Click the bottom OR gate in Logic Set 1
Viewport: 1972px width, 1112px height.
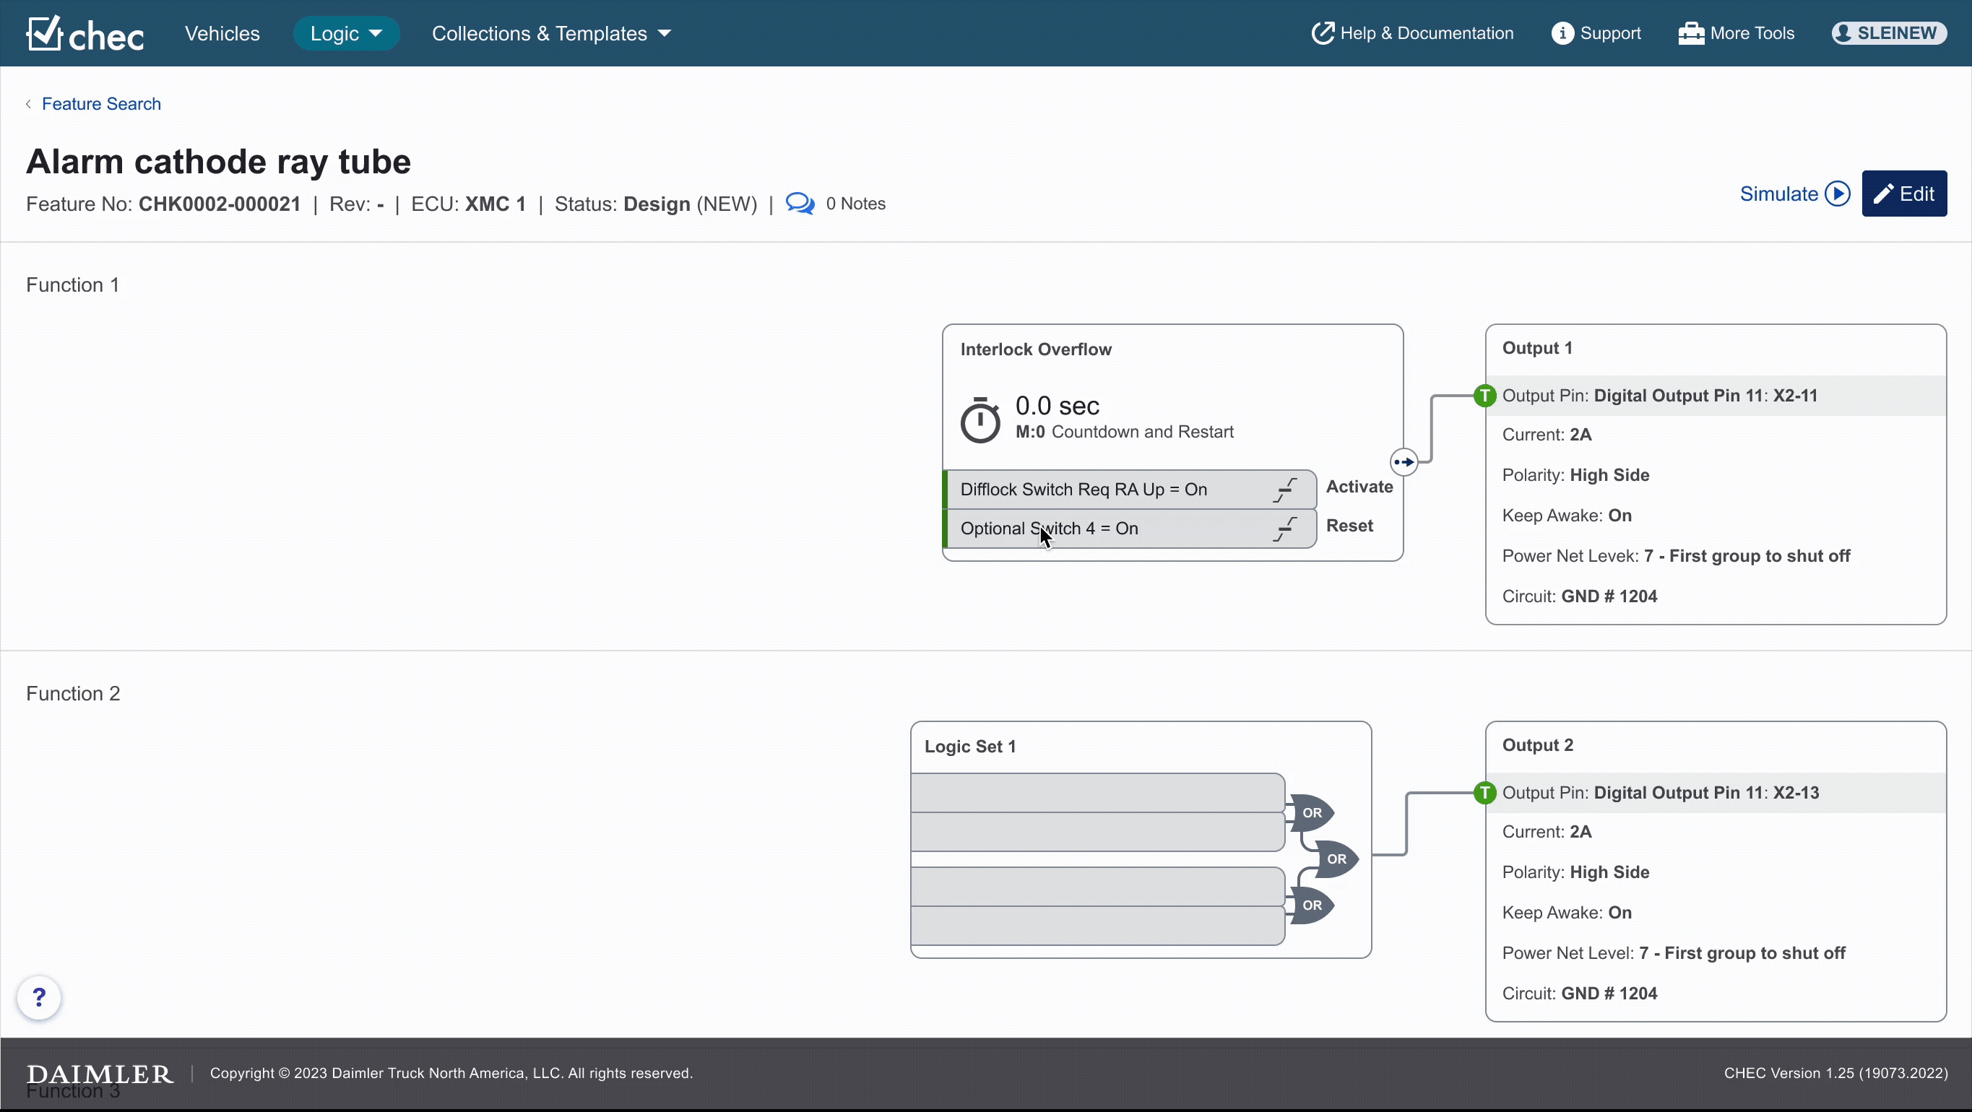[x=1311, y=905]
